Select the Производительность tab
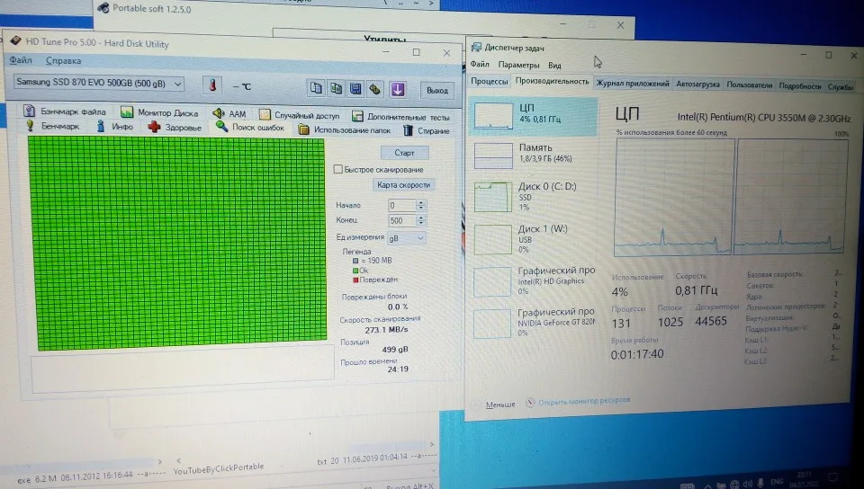The width and height of the screenshot is (864, 489). point(552,82)
